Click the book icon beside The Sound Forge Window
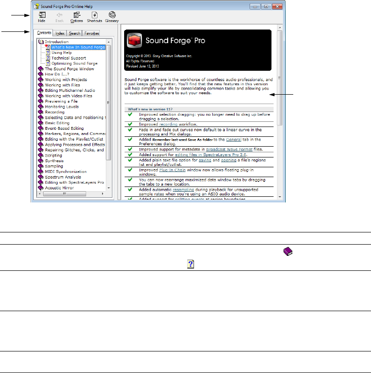 41,69
